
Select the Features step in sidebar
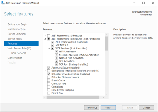(21, 43)
